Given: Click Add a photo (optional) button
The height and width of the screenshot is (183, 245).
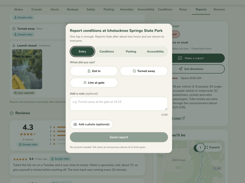Looking at the screenshot, I should click(x=91, y=124).
